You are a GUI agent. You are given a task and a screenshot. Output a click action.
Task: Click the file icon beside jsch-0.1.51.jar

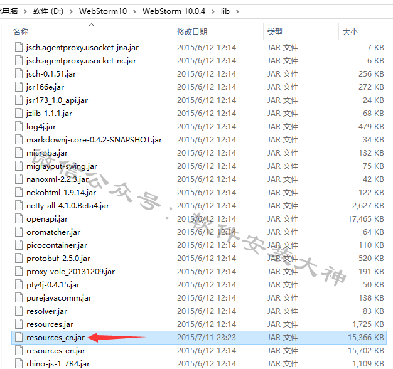[19, 73]
